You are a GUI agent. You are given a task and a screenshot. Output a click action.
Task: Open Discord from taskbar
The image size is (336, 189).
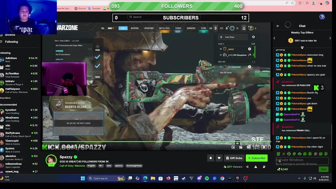tap(199, 178)
